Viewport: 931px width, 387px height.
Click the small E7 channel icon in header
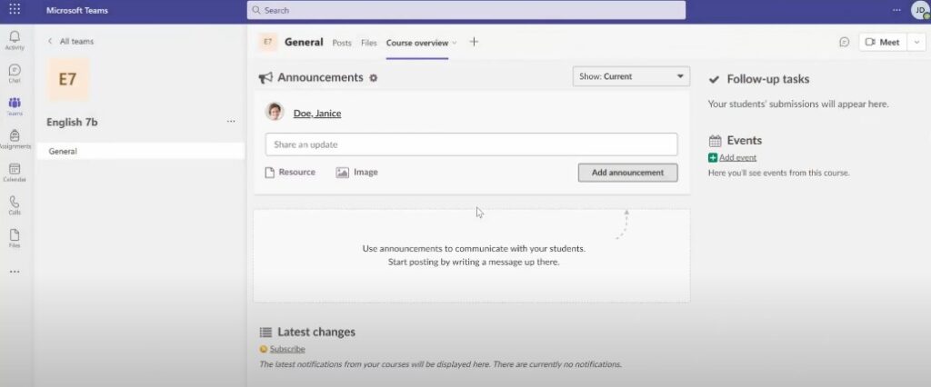pos(268,42)
